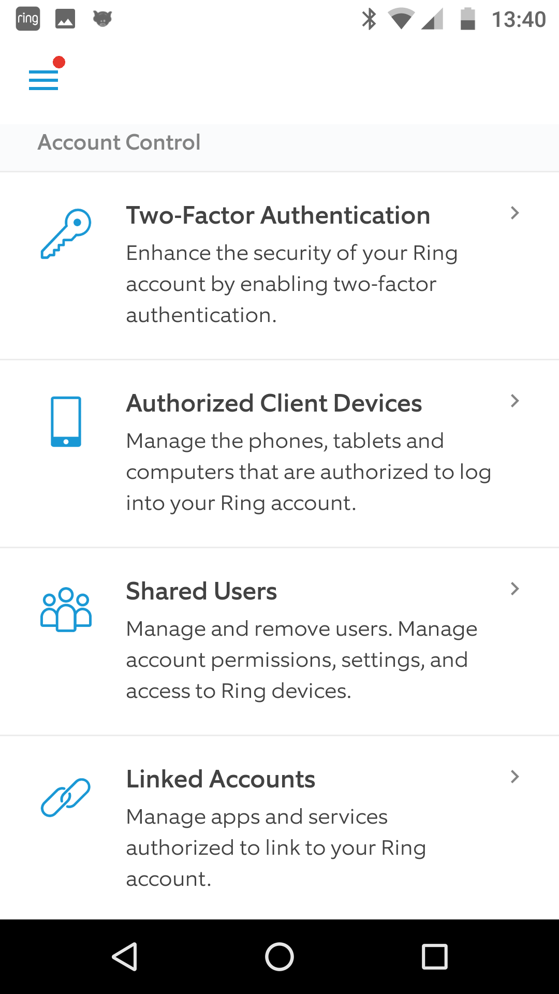Tap the Ring notification icon in status bar
Image resolution: width=559 pixels, height=994 pixels.
pos(28,19)
